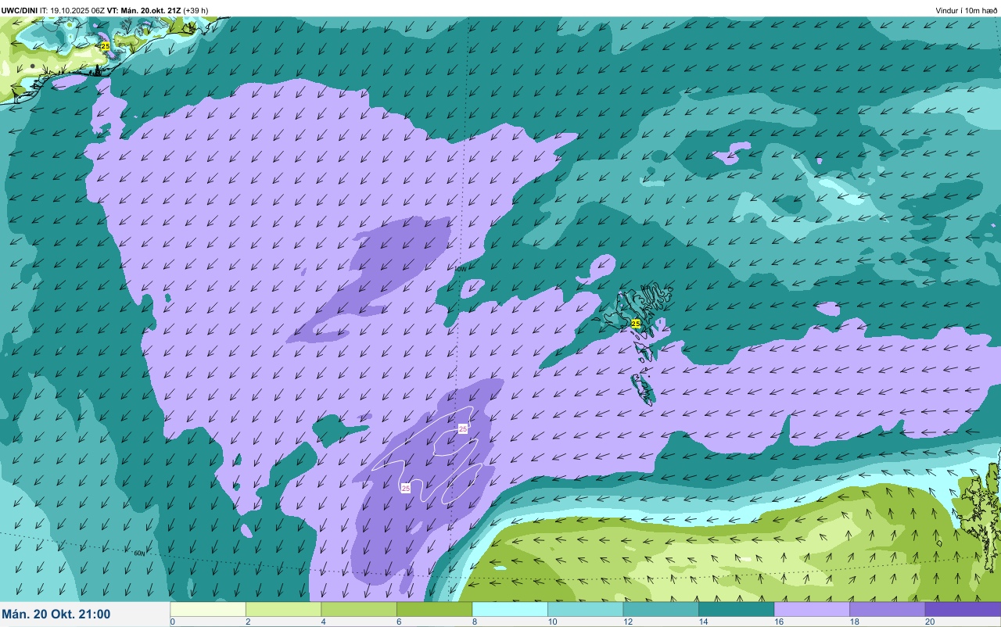Click the "Mán. 20 Okt. 21:00" date label
The width and height of the screenshot is (1001, 627).
[56, 614]
